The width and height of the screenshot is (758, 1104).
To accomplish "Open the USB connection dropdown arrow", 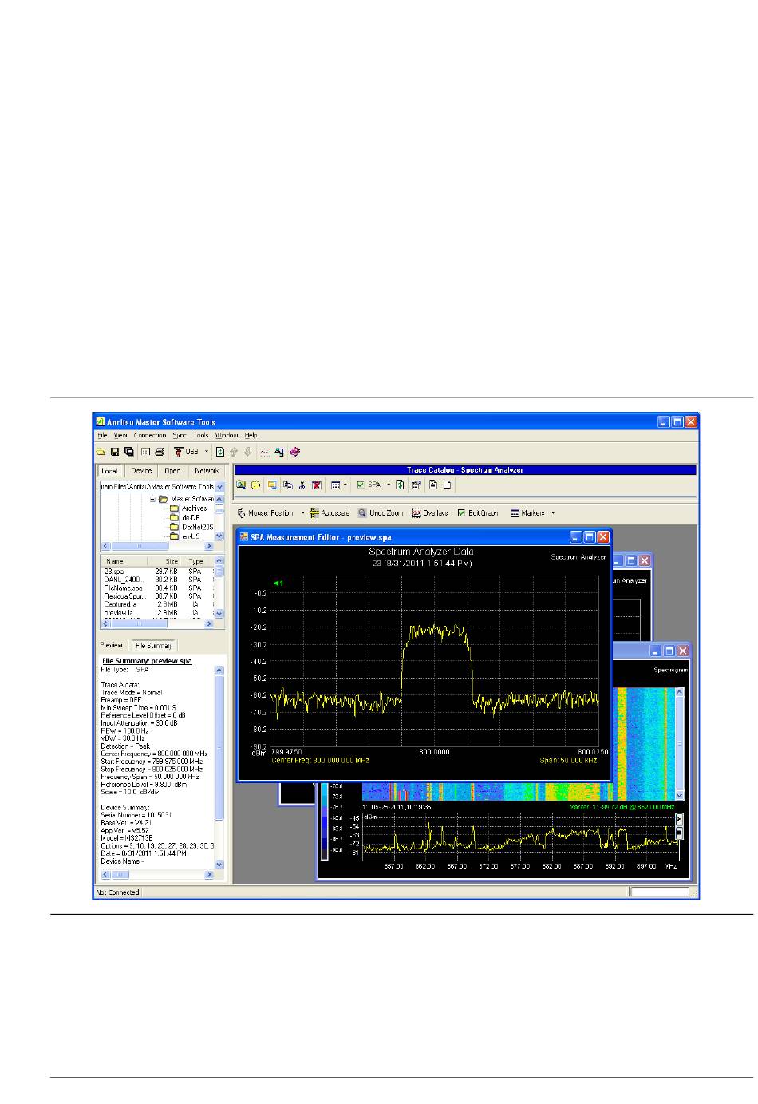I will coord(207,452).
